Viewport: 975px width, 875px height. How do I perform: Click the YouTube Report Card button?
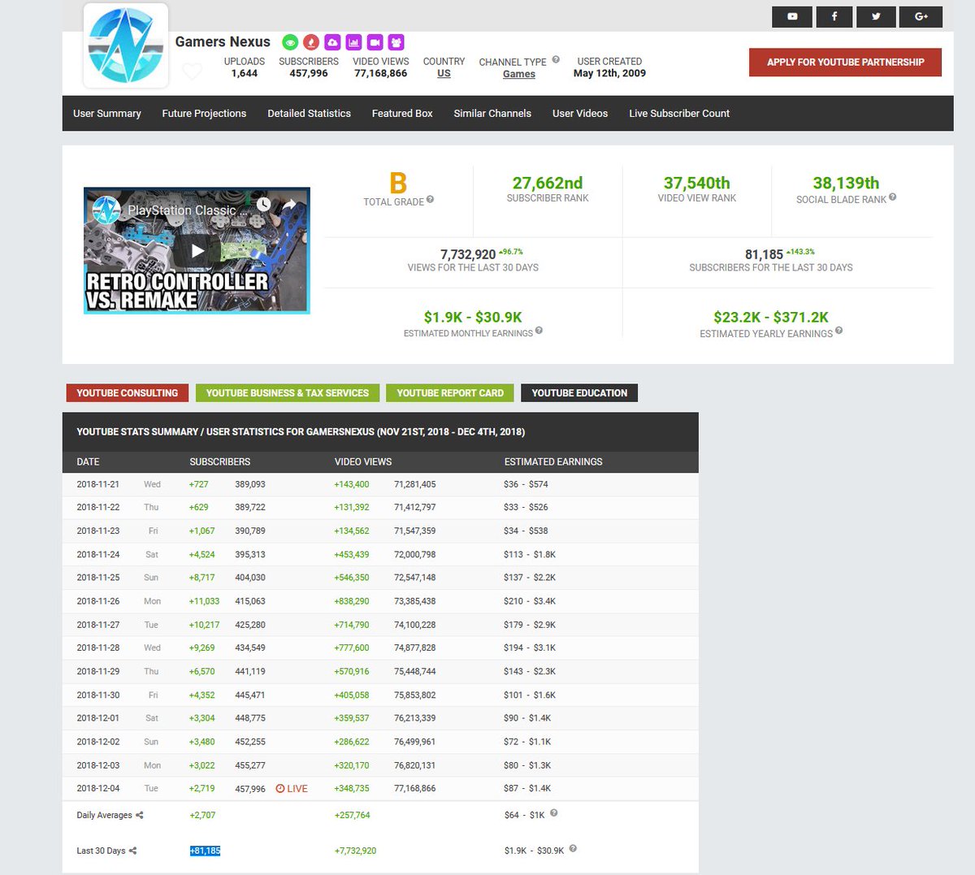click(x=450, y=393)
